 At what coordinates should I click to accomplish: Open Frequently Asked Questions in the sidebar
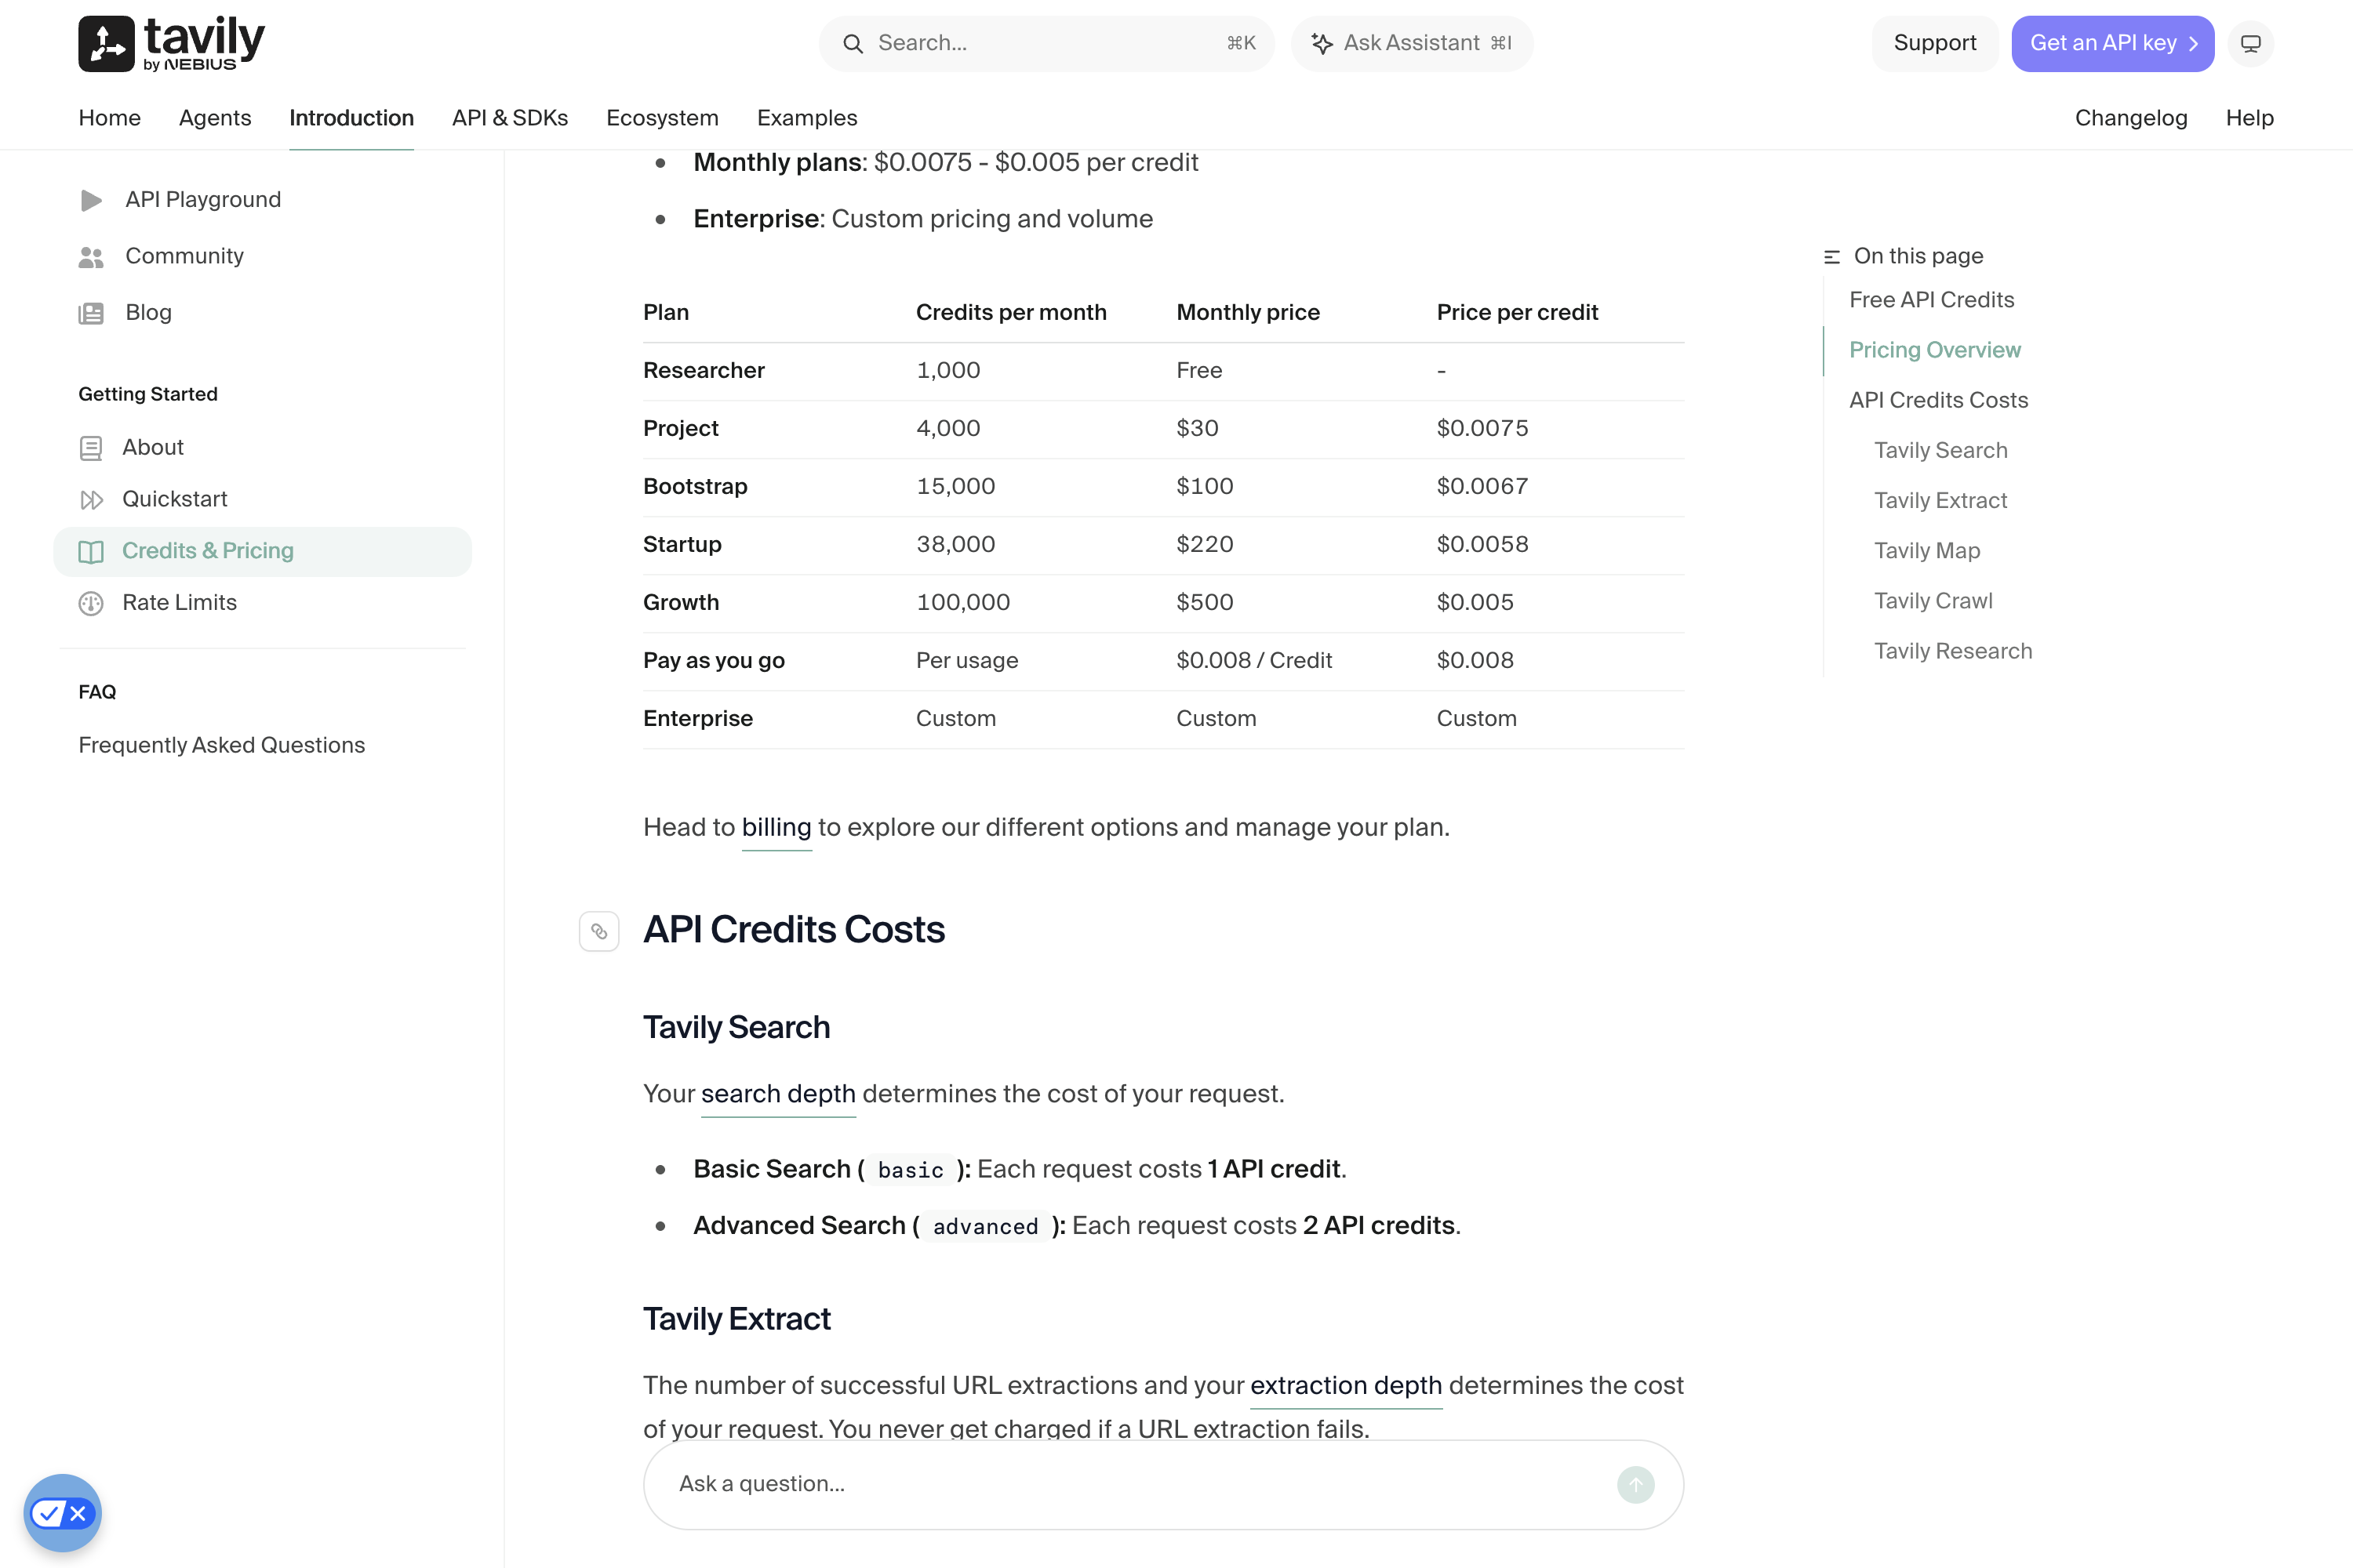(x=222, y=746)
